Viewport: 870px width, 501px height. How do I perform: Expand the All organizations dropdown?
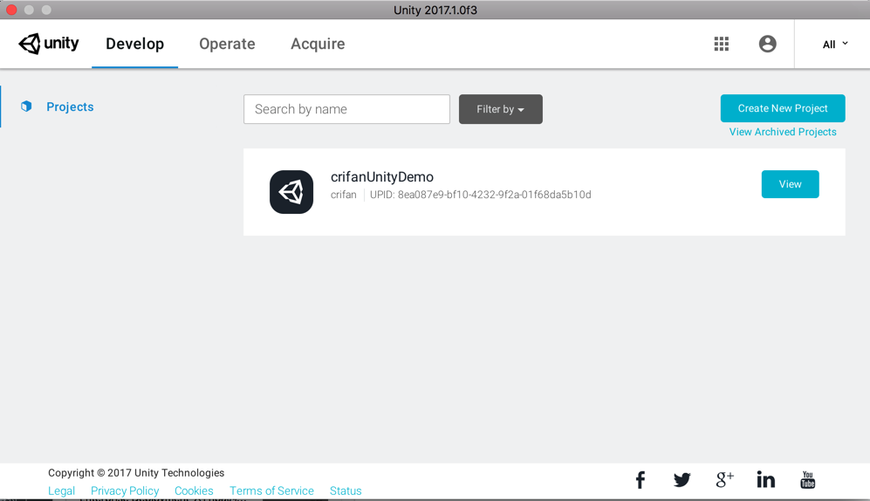[835, 45]
